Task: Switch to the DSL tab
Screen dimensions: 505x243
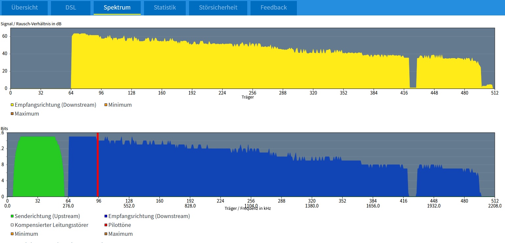Action: point(71,8)
